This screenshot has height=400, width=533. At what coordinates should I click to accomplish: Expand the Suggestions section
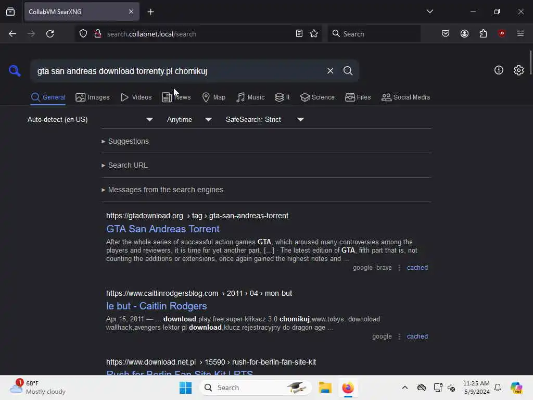125,141
